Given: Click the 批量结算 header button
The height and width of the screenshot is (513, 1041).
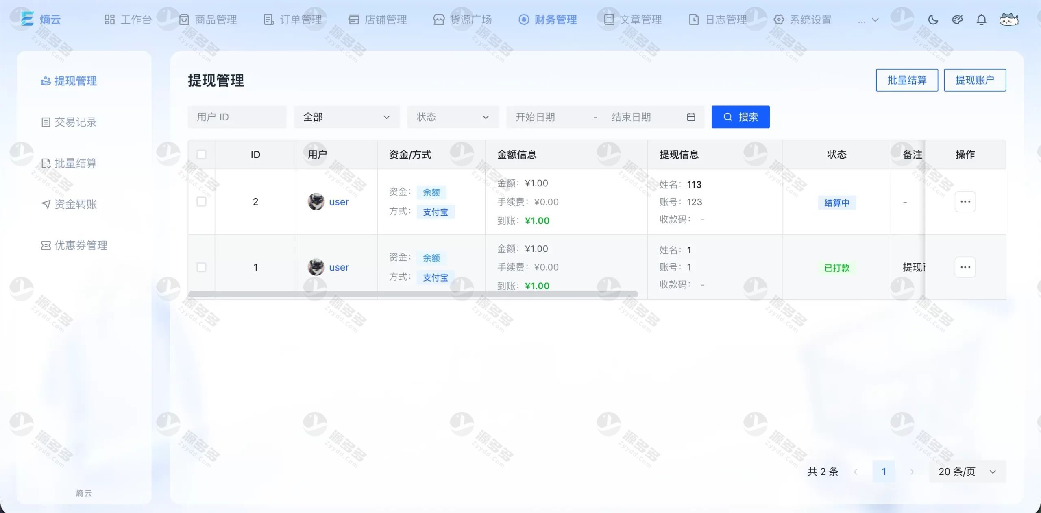Looking at the screenshot, I should (907, 80).
